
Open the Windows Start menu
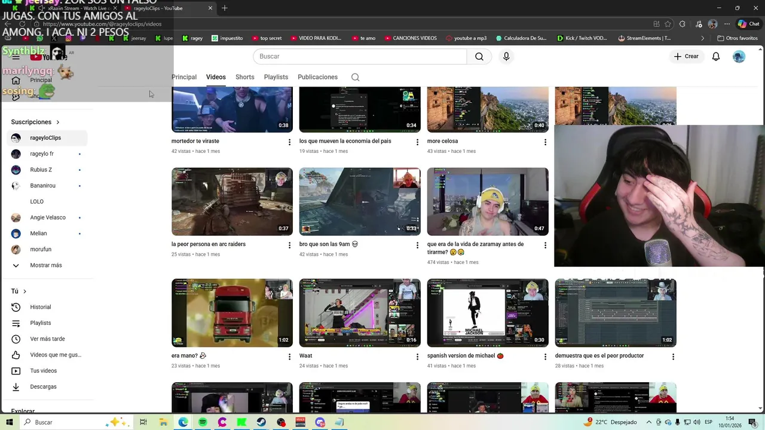click(x=9, y=422)
